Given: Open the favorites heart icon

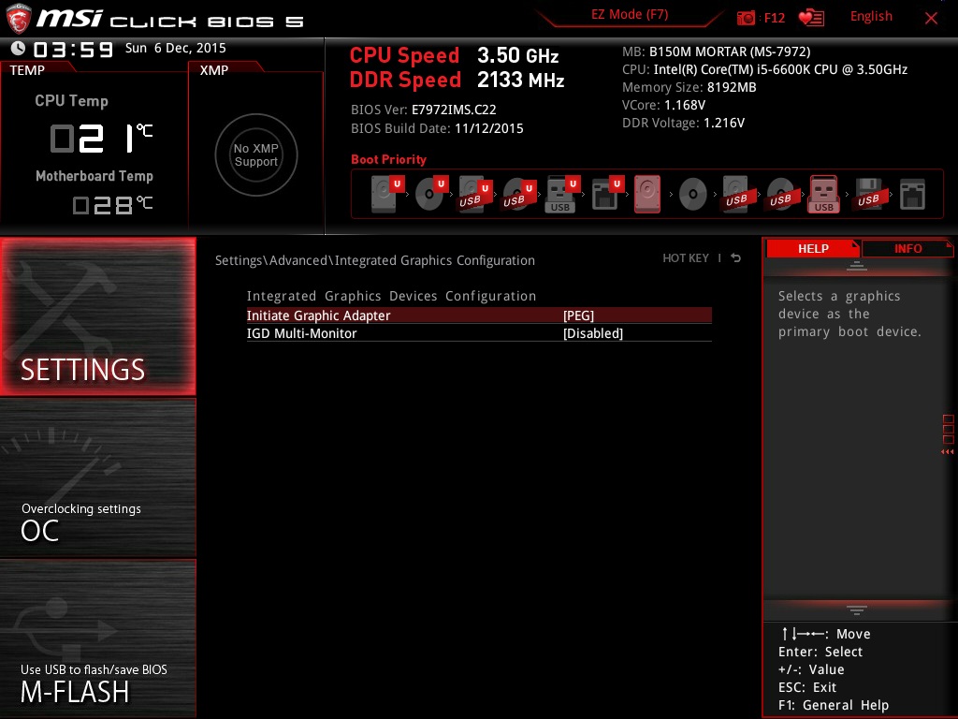Looking at the screenshot, I should [810, 18].
